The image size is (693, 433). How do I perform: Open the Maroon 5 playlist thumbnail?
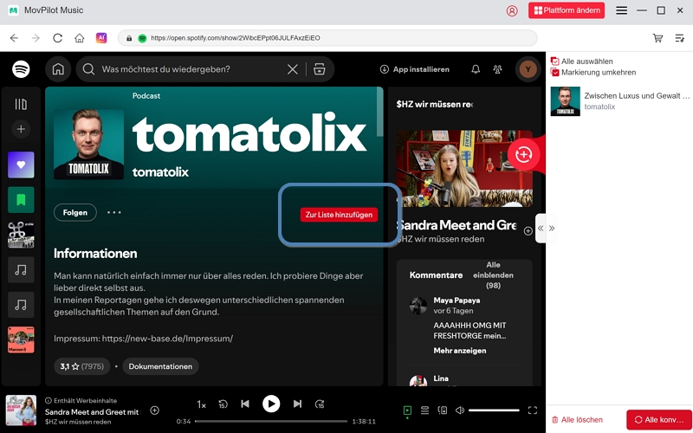coord(21,339)
